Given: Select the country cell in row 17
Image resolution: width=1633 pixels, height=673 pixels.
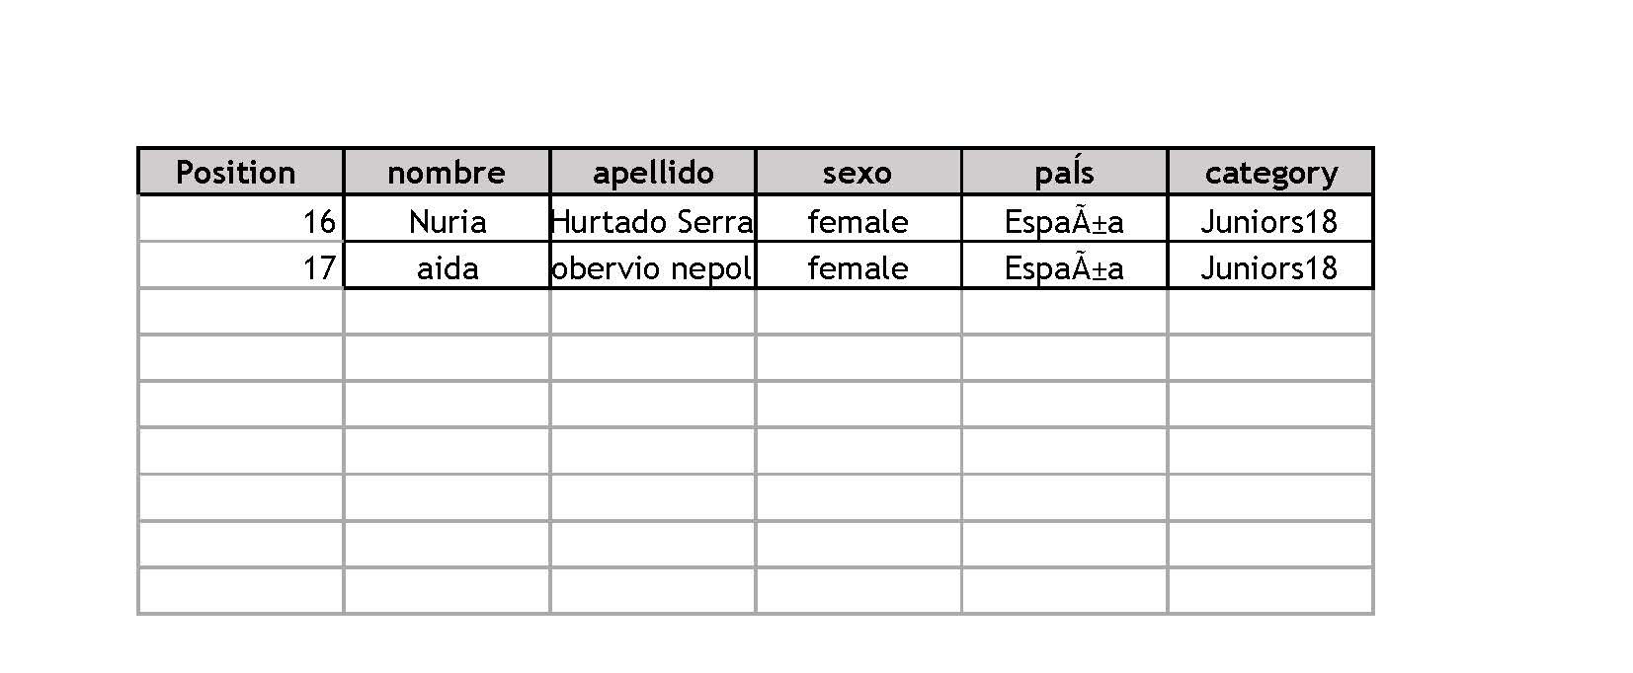Looking at the screenshot, I should (x=1064, y=265).
